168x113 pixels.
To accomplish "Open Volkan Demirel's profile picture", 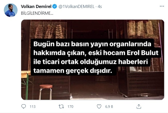I will click(x=11, y=10).
